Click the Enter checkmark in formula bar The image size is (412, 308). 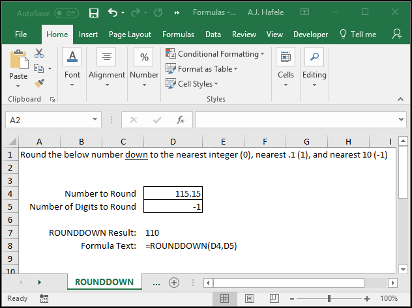tap(157, 120)
